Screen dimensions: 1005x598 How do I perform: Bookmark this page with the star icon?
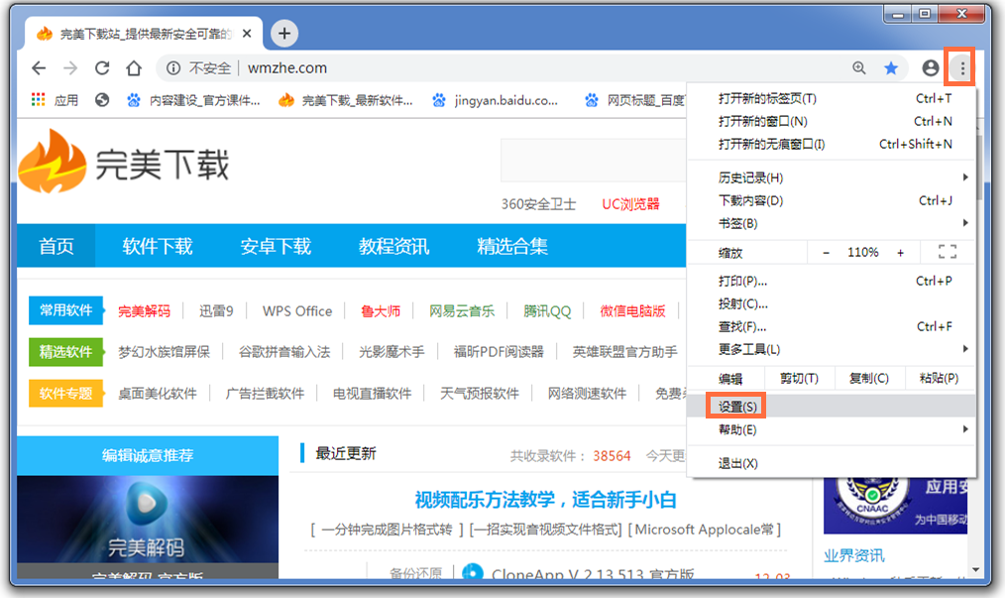click(x=891, y=68)
